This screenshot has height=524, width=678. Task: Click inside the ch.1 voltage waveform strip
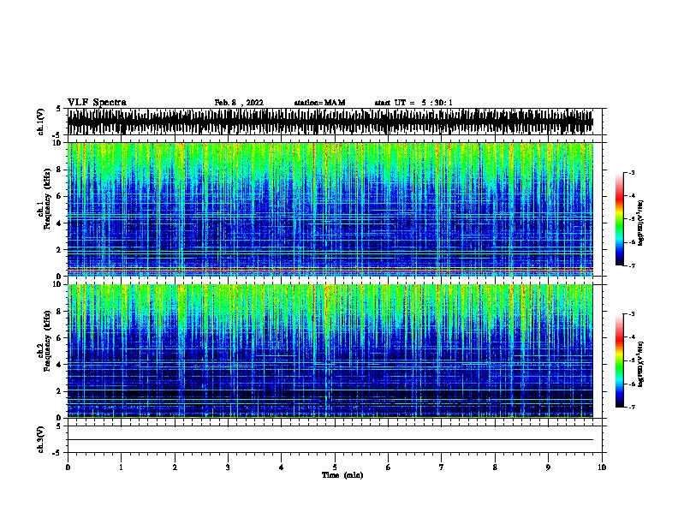tap(330, 122)
